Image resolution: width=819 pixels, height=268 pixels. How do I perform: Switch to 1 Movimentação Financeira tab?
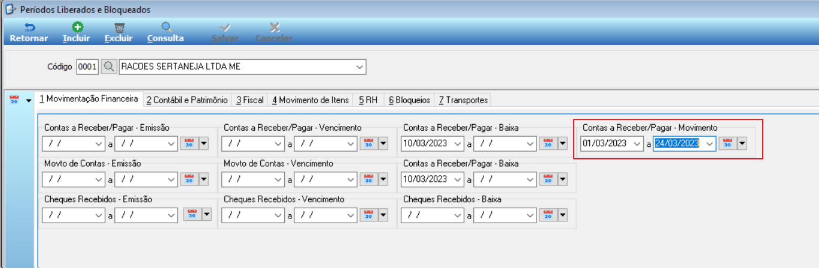pos(89,99)
